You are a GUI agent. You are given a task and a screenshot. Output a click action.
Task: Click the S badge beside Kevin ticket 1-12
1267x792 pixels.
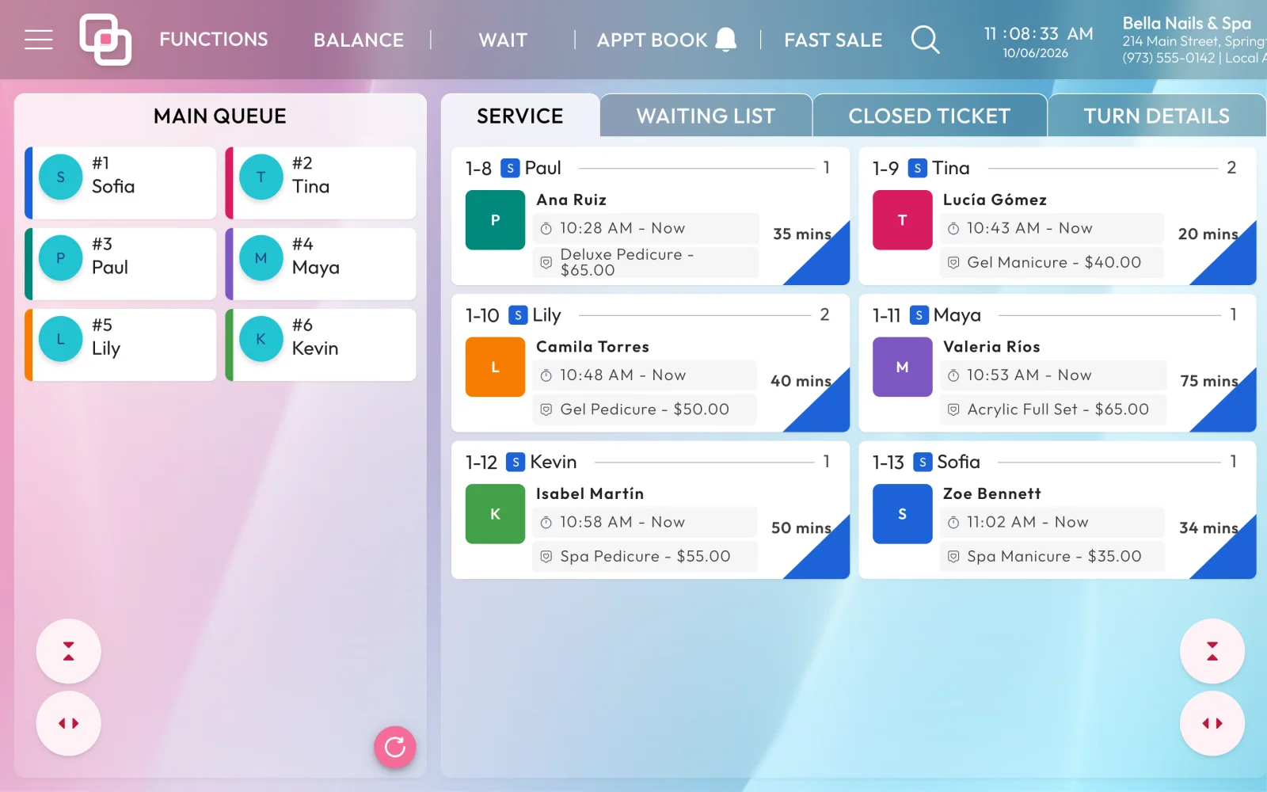[x=516, y=462]
